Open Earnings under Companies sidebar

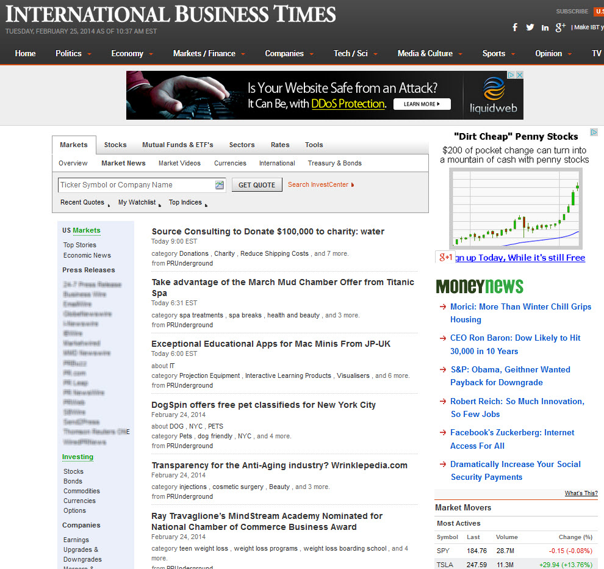click(76, 540)
